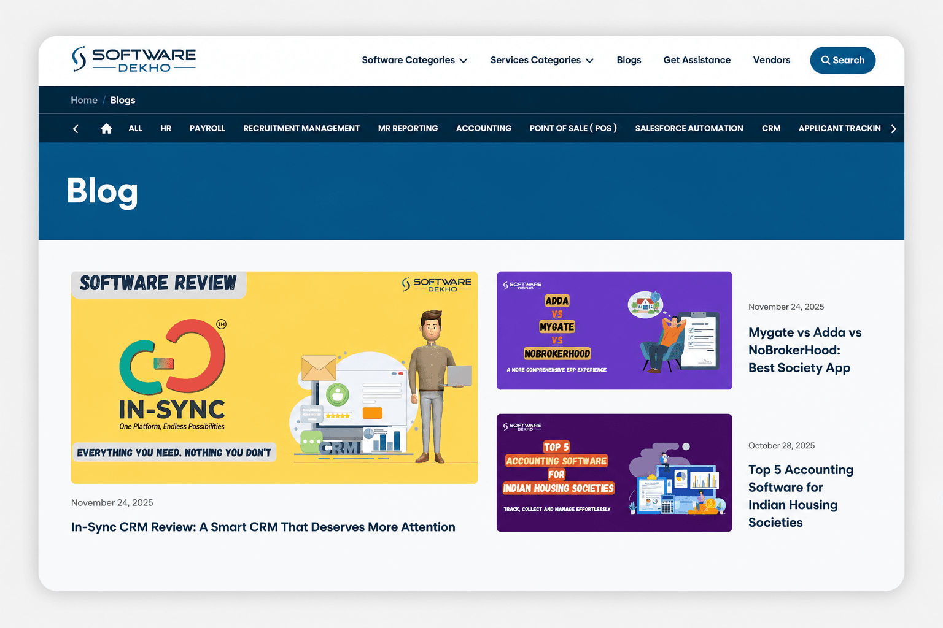The image size is (943, 628).
Task: Click the right arrow in category bar
Action: pos(893,129)
